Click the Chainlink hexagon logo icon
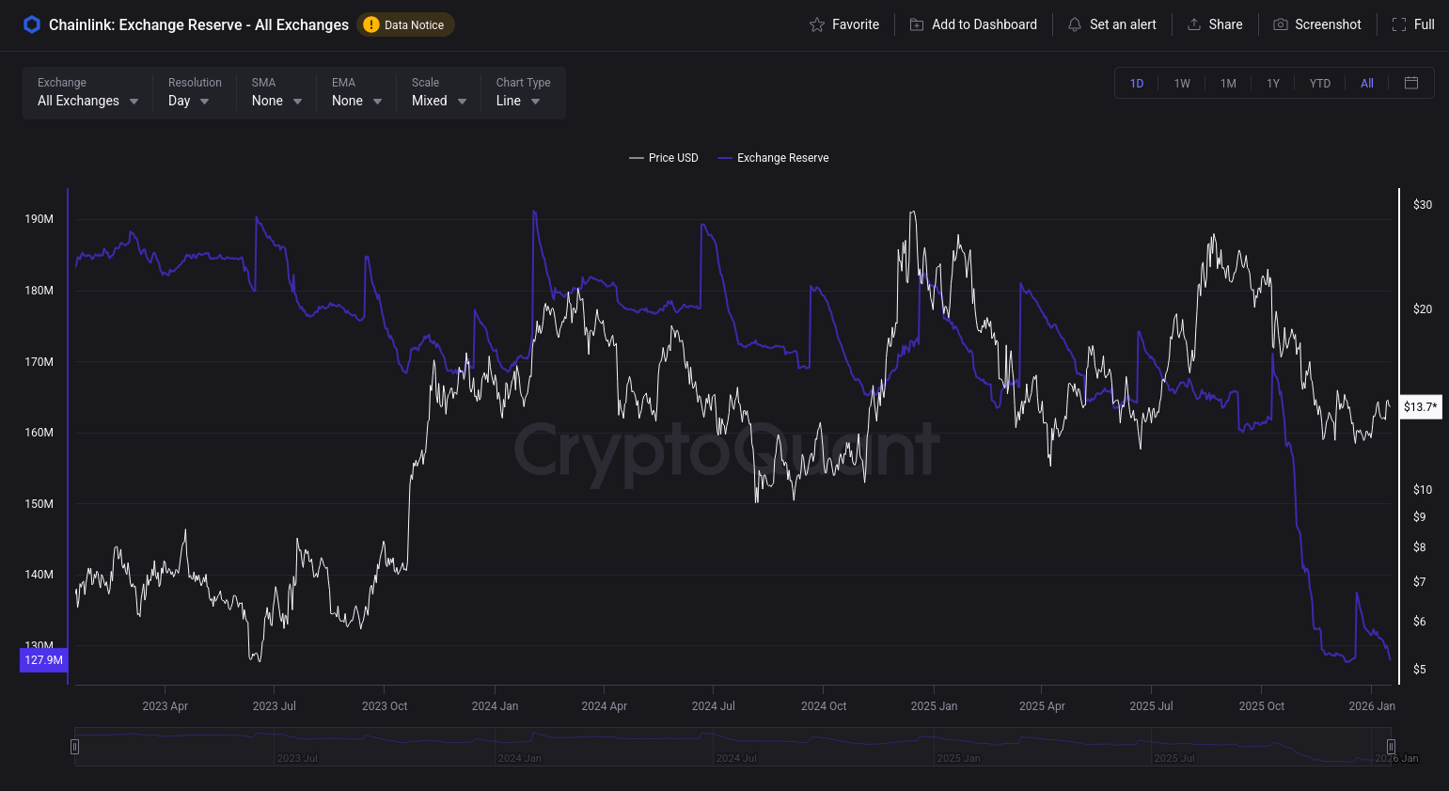The width and height of the screenshot is (1449, 791). click(x=32, y=24)
